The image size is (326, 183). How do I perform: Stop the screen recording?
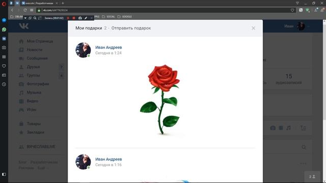point(74,18)
